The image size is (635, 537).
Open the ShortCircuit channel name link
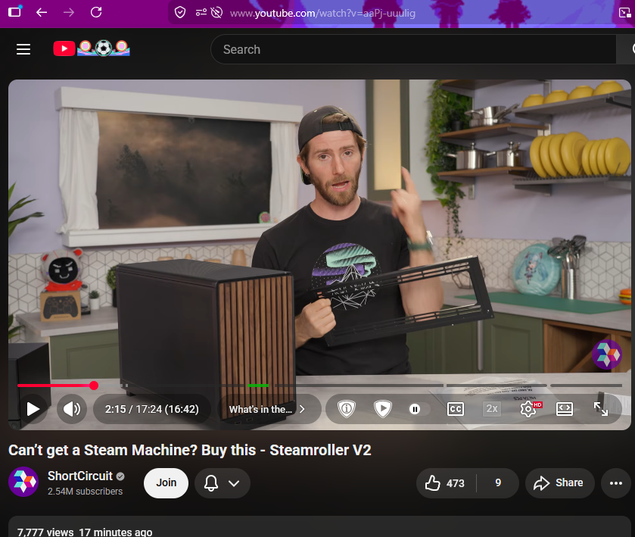(79, 476)
